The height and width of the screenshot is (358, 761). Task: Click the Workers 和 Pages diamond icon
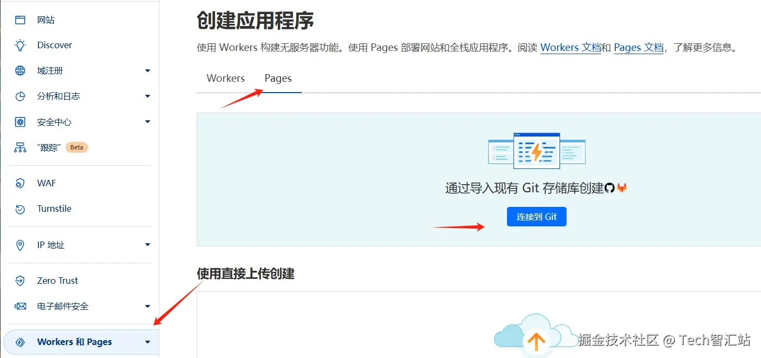click(x=20, y=342)
